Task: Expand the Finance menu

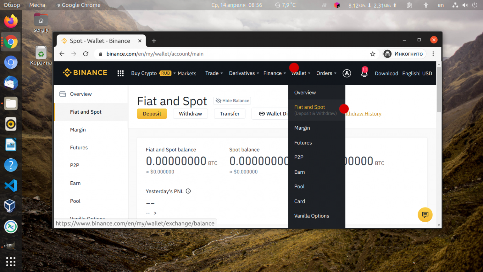Action: (x=275, y=73)
